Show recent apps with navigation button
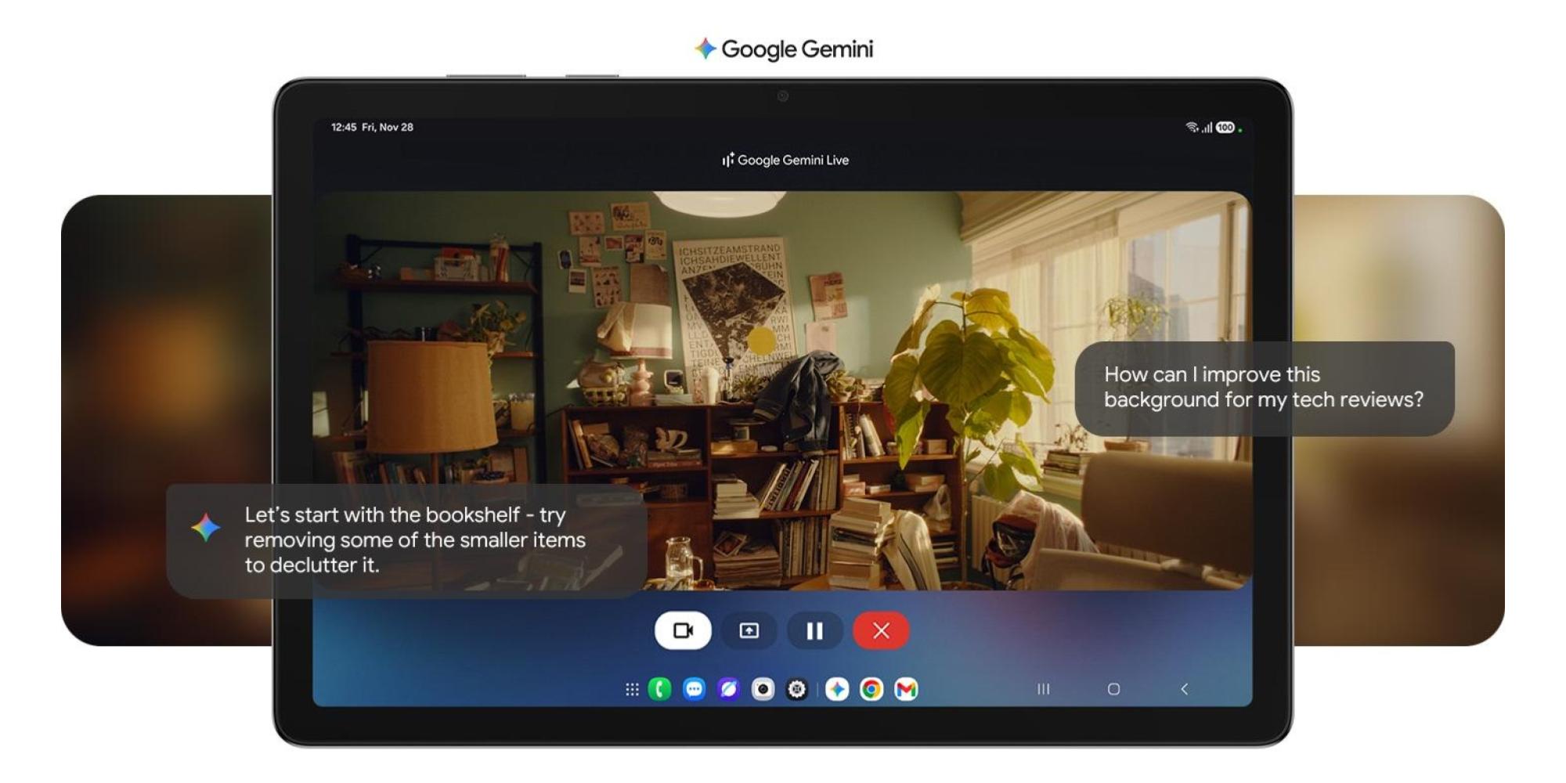 pos(1043,689)
